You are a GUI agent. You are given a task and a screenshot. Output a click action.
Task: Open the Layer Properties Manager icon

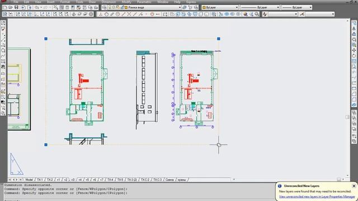tap(105, 7)
